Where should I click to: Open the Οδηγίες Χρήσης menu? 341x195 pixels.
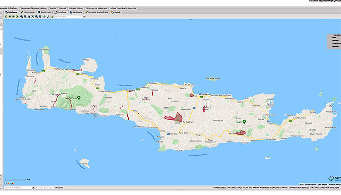point(76,8)
